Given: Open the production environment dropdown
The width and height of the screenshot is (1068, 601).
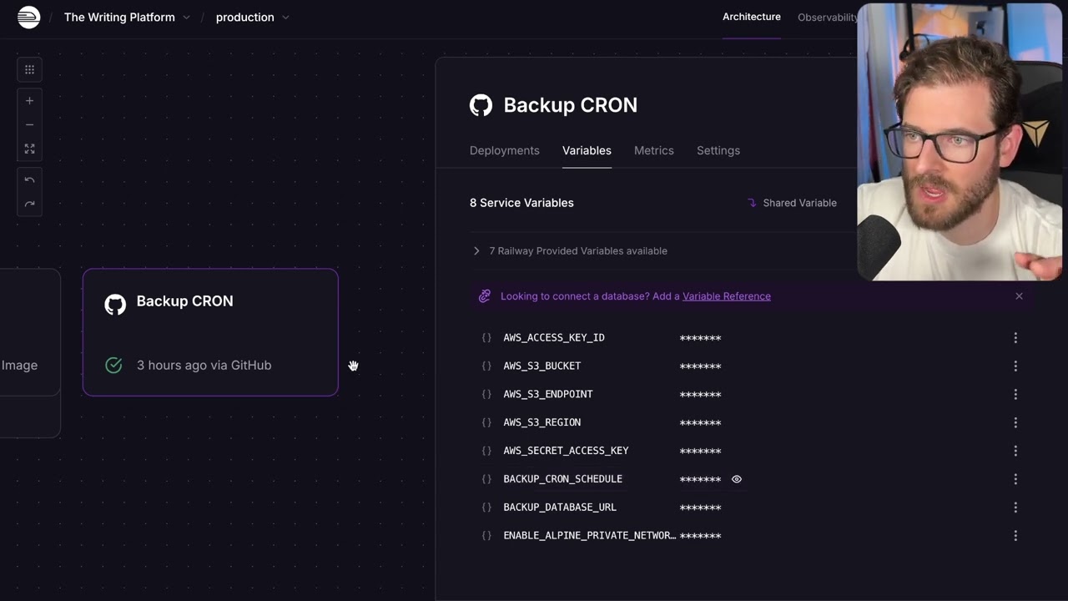Looking at the screenshot, I should (x=253, y=17).
